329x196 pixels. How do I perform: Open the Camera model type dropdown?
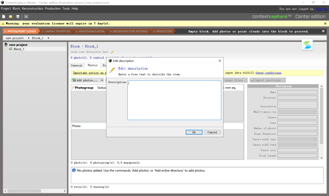[x=315, y=139]
